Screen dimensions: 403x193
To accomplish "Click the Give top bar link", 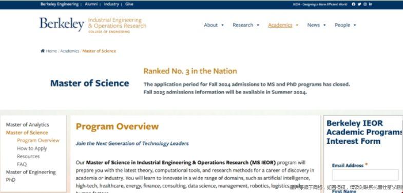I will [x=129, y=4].
